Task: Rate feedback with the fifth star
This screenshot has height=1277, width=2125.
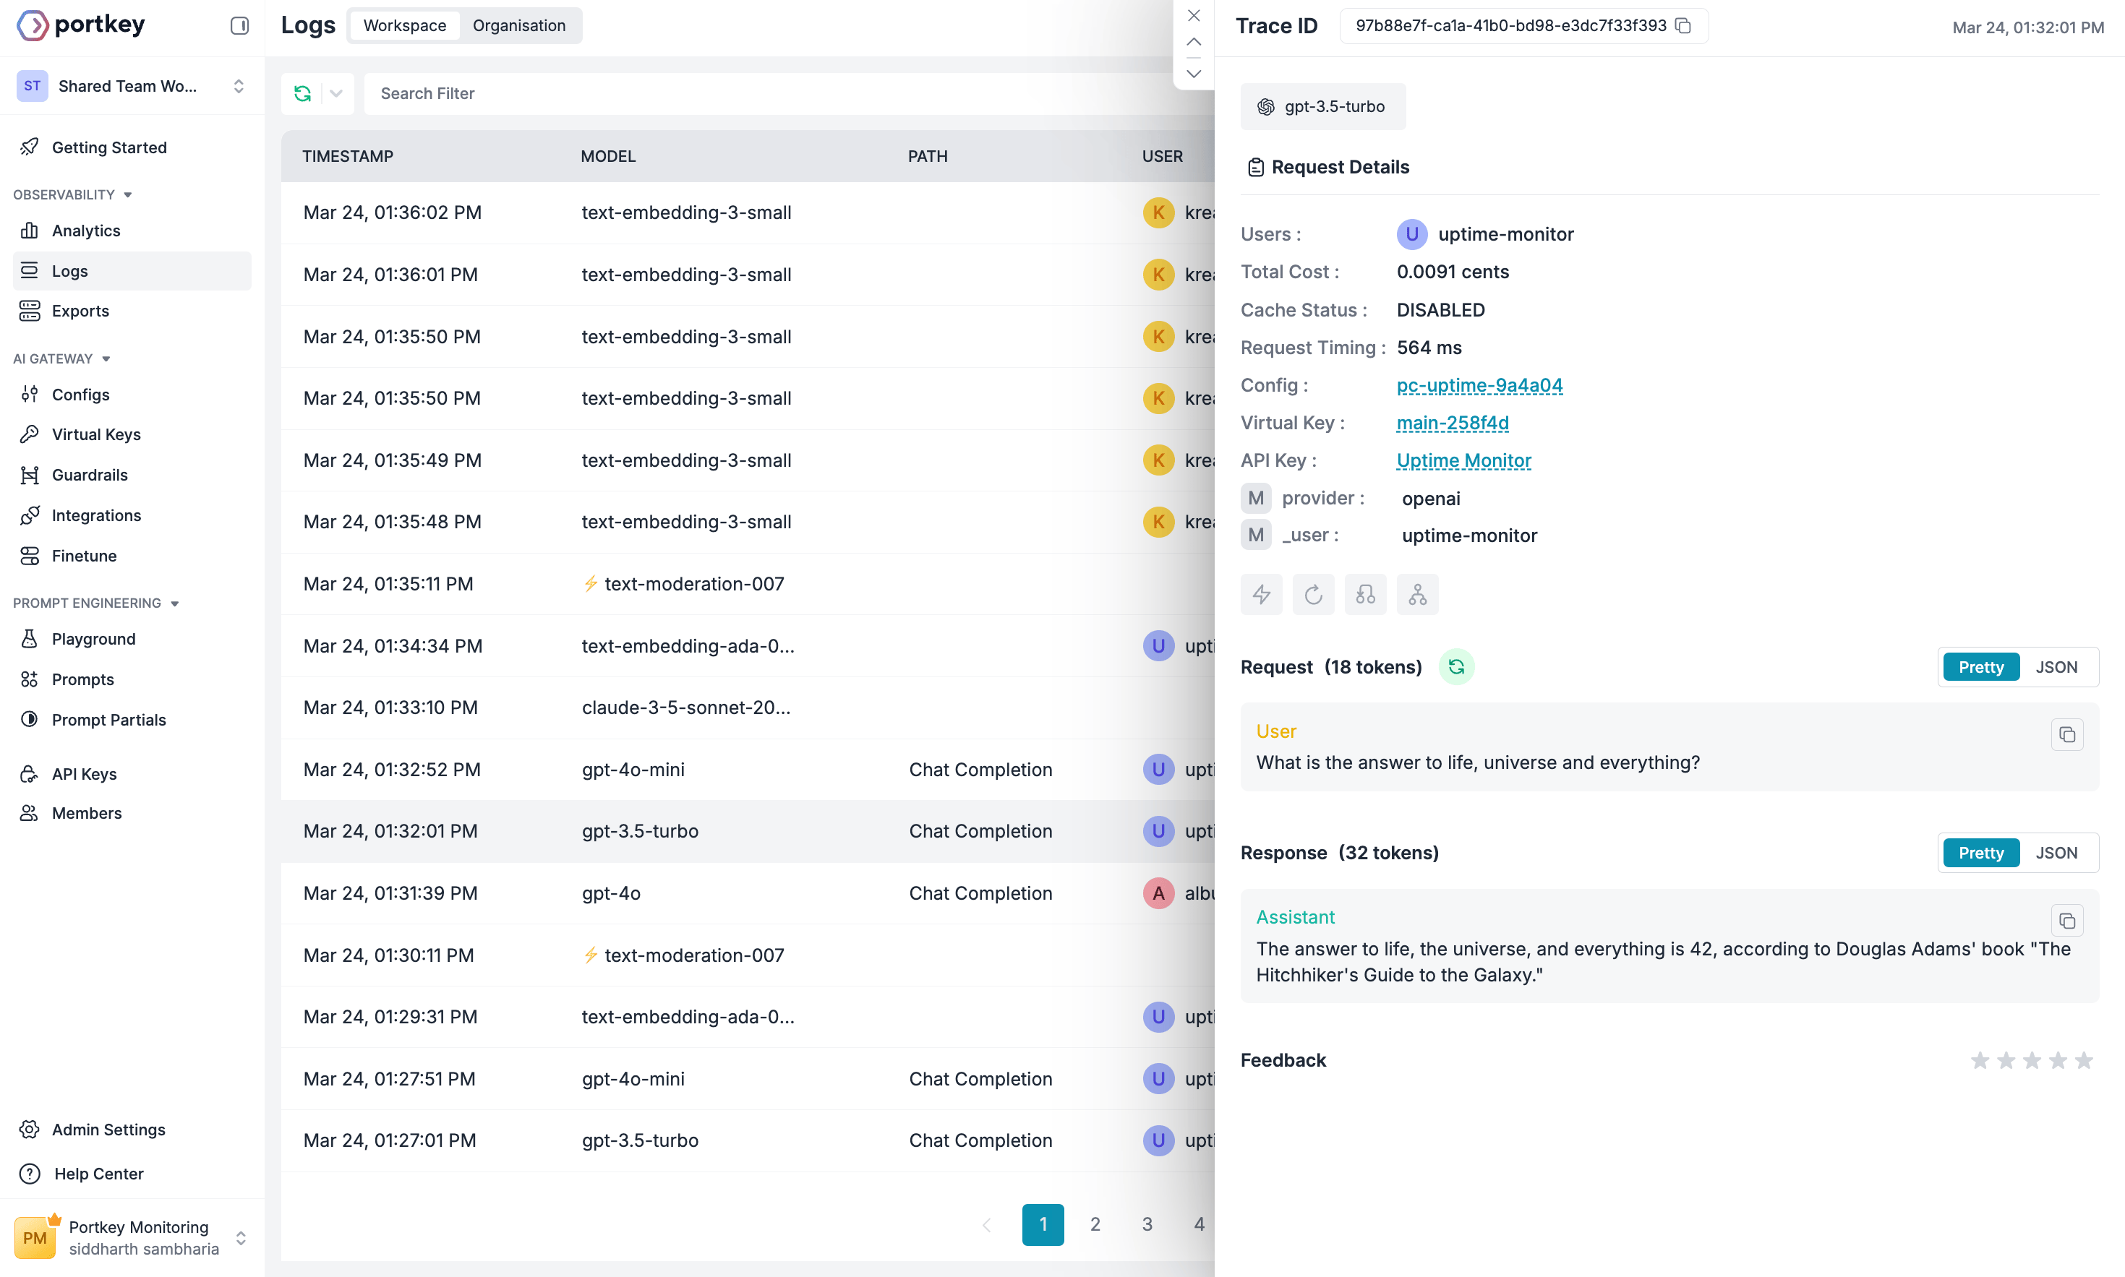Action: click(x=2083, y=1060)
